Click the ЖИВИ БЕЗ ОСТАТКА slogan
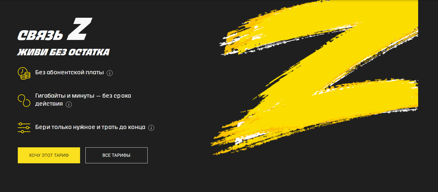Image resolution: width=438 pixels, height=192 pixels. tap(63, 52)
